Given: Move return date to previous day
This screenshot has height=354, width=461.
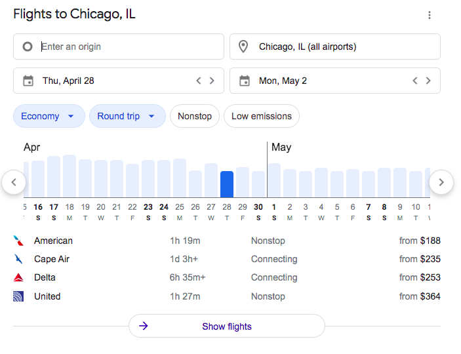Looking at the screenshot, I should (x=414, y=81).
